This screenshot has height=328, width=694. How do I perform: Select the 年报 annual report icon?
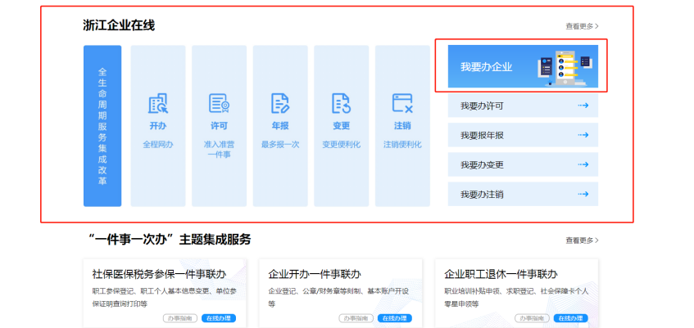(x=280, y=104)
